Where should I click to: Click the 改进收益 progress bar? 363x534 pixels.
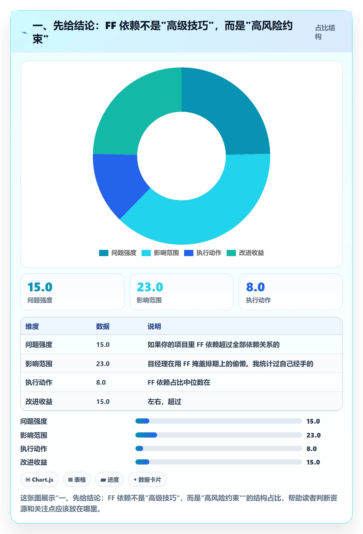click(x=219, y=462)
